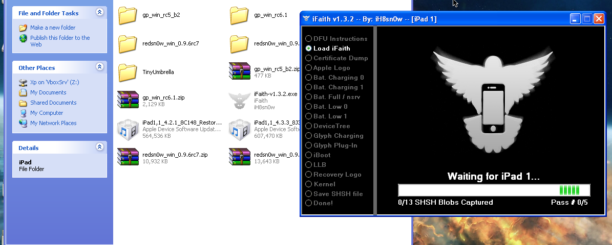Select the Bat. Full / nsrv radio button
Viewport: 612px width, 245px height.
(308, 97)
